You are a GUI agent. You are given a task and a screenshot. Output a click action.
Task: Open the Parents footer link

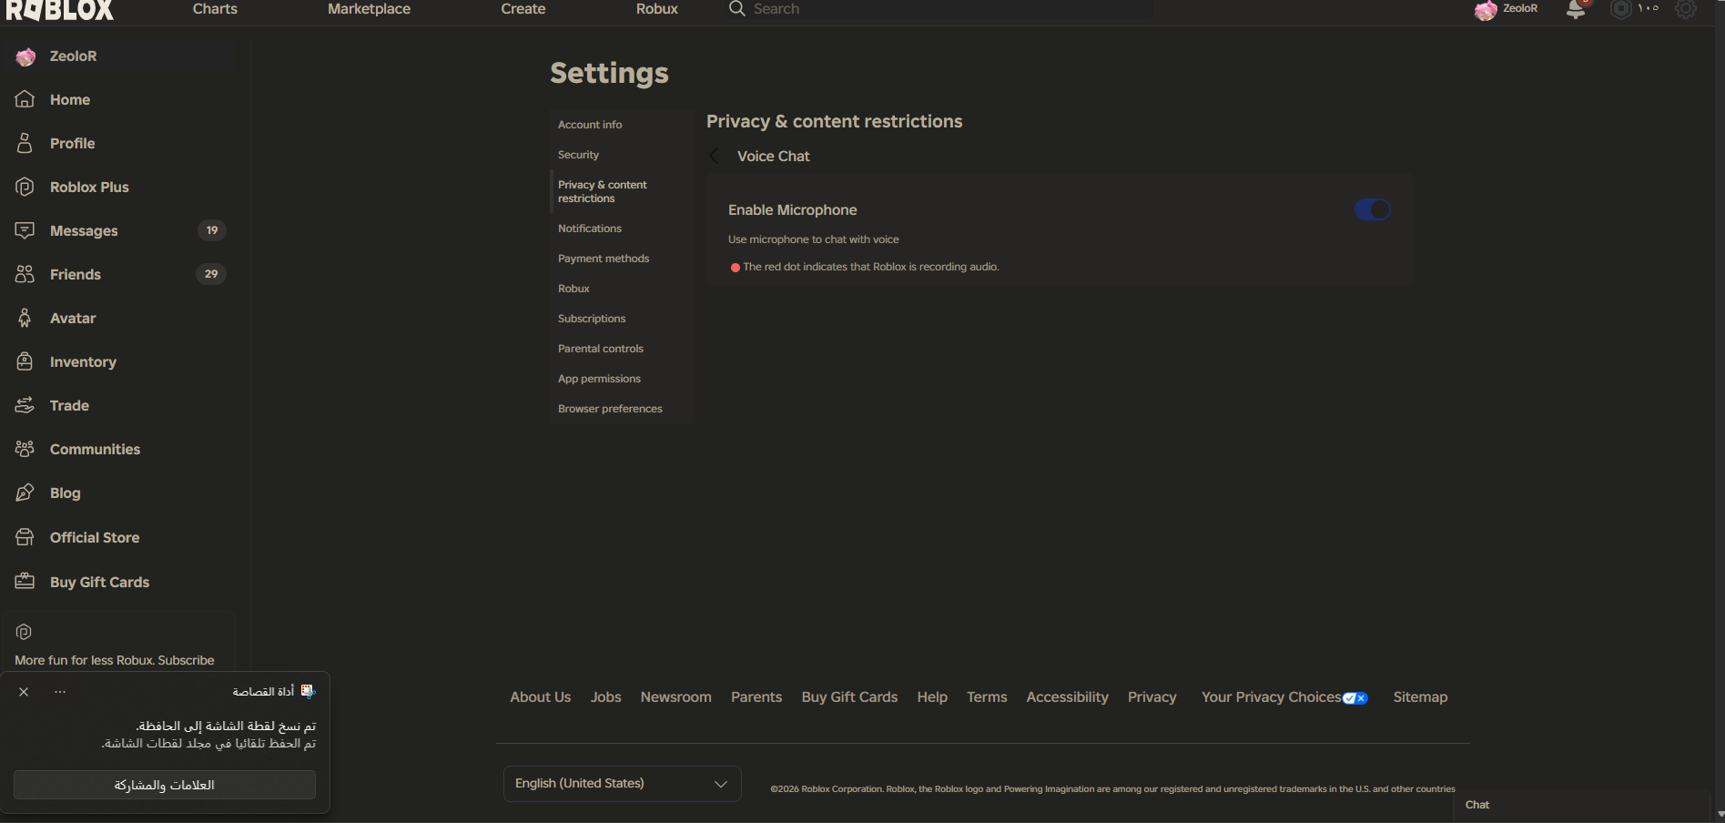(756, 697)
